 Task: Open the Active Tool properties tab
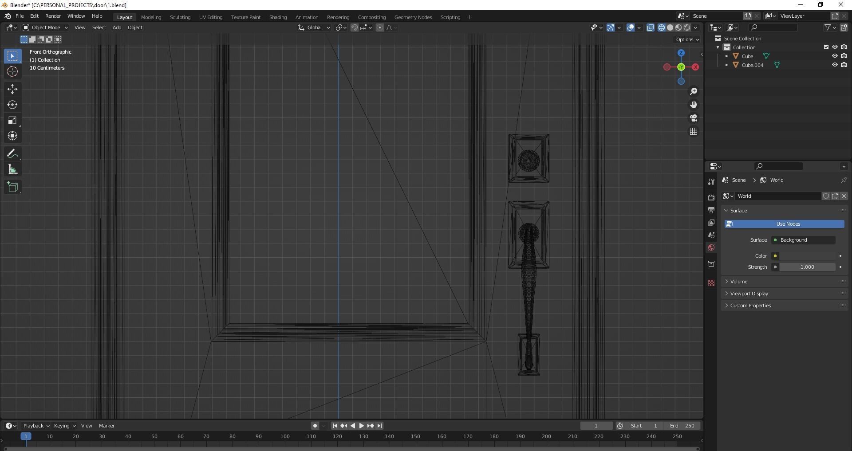click(x=711, y=181)
